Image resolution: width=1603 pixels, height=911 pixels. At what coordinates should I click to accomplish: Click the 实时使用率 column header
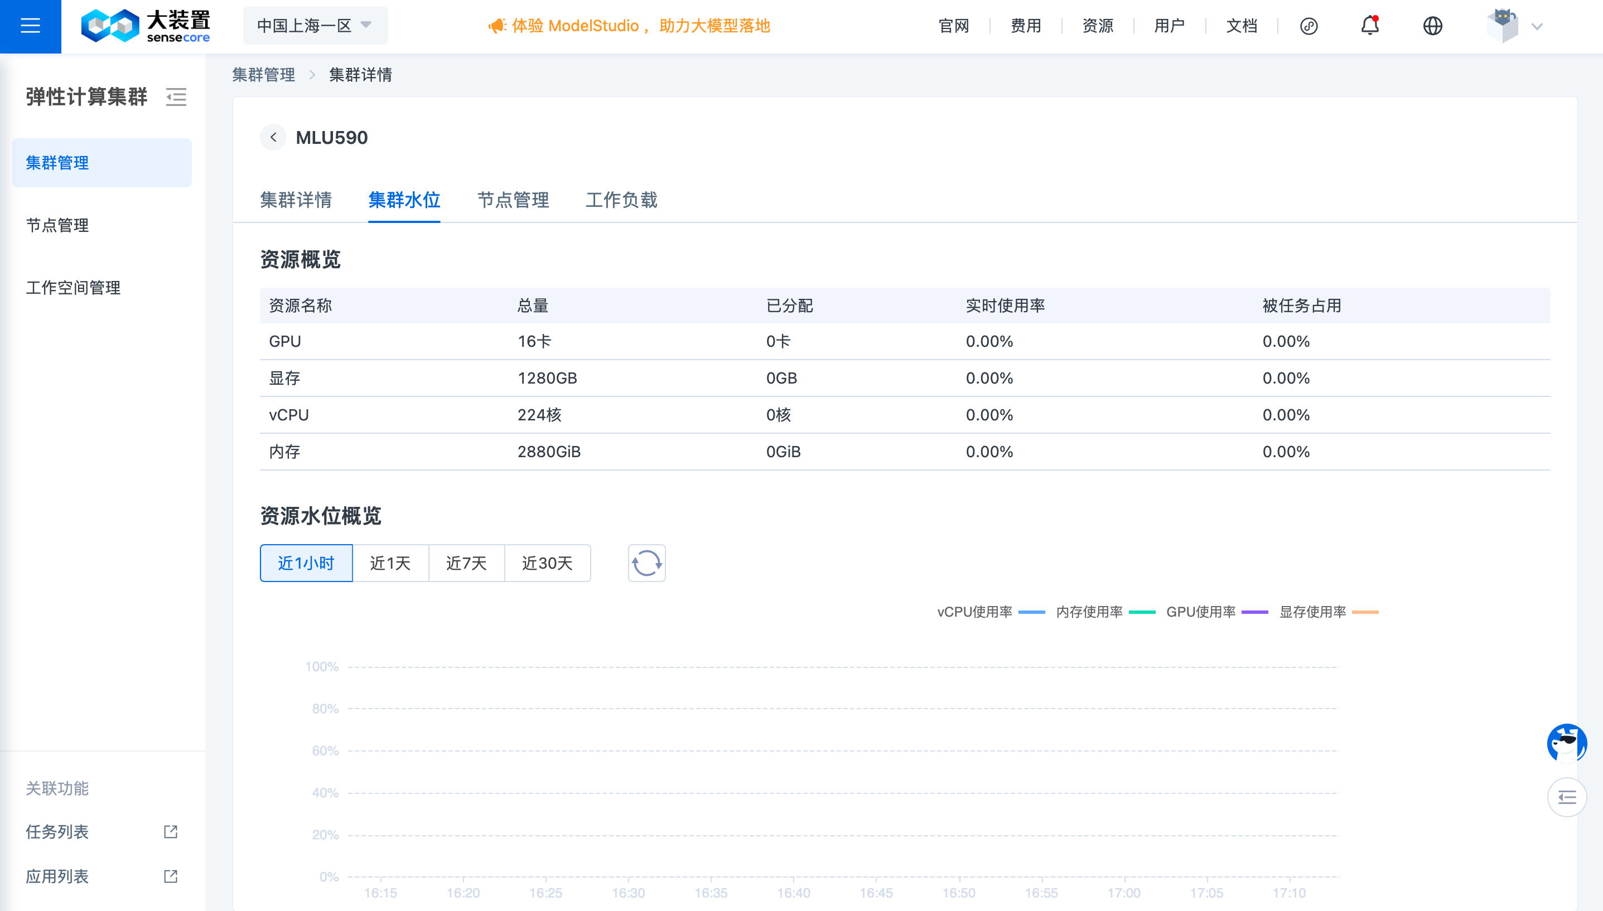coord(1005,306)
